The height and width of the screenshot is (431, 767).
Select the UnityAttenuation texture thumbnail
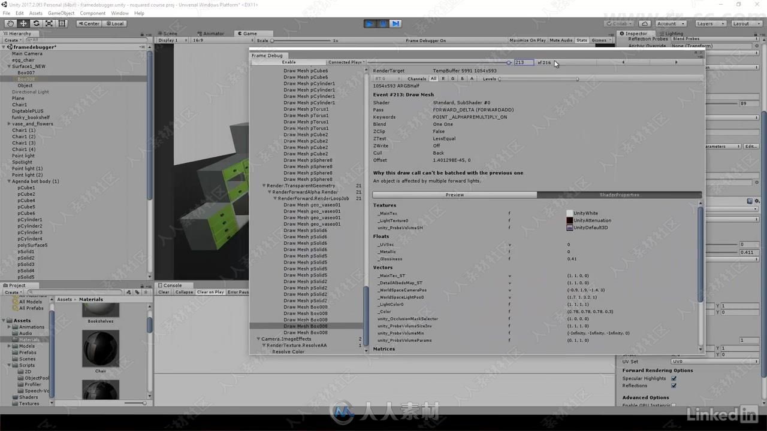pos(569,220)
